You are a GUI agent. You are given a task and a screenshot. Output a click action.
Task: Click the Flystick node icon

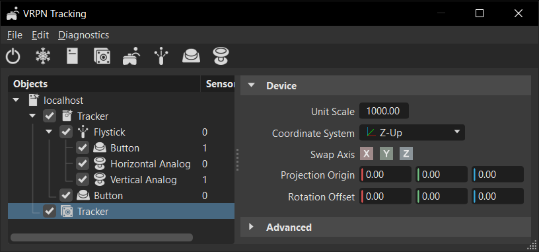coord(83,132)
